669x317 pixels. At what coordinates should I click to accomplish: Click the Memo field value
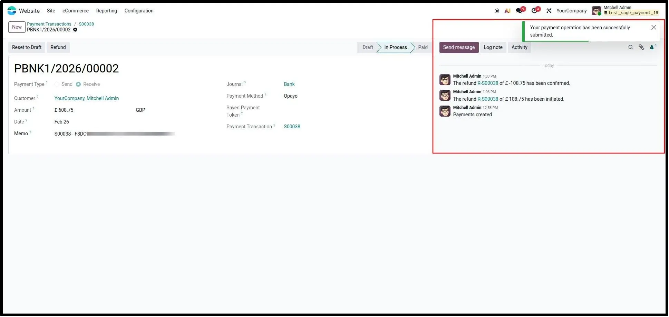(115, 134)
